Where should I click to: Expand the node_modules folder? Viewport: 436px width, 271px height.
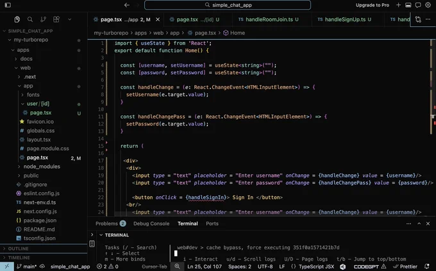[x=42, y=167]
